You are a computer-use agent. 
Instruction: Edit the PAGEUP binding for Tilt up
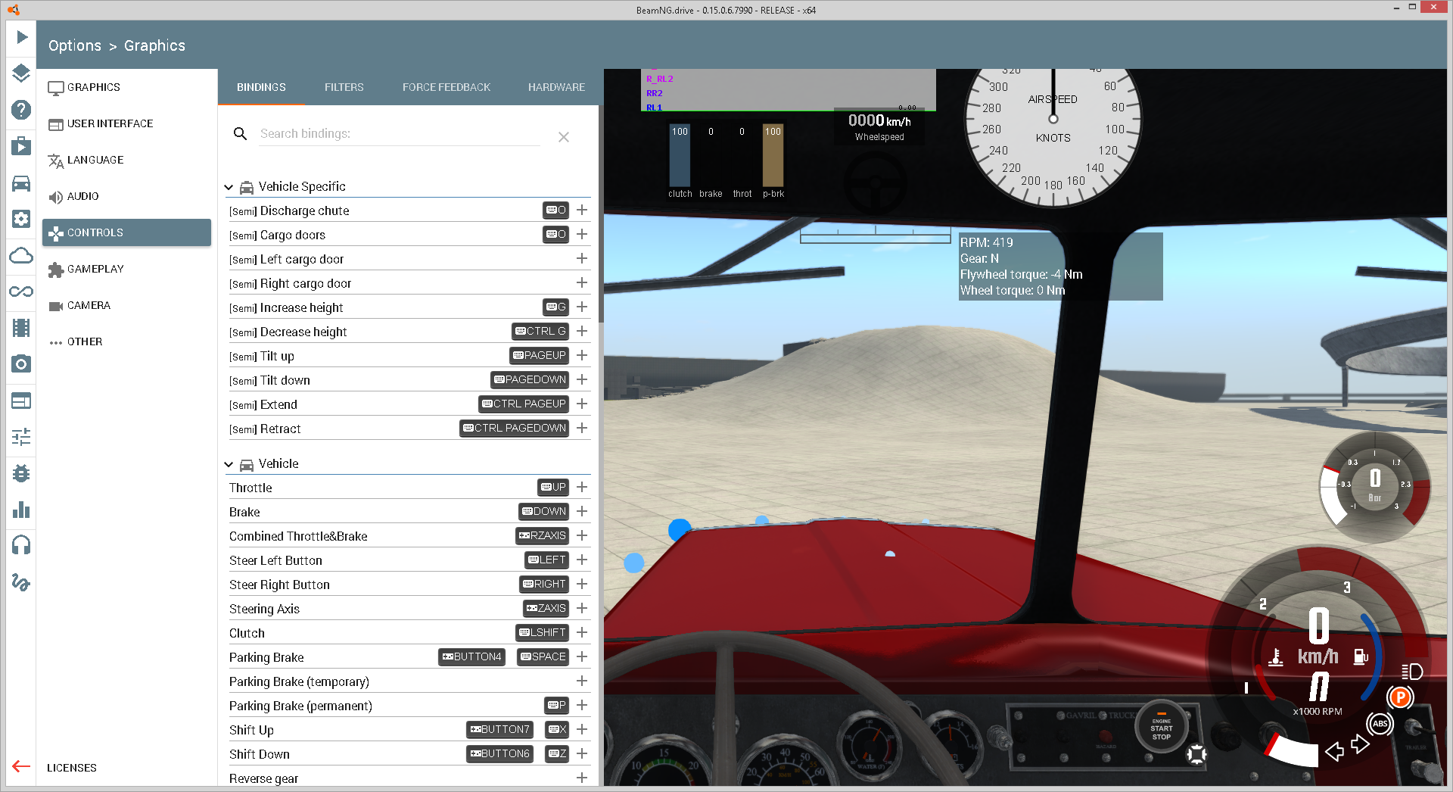coord(539,355)
